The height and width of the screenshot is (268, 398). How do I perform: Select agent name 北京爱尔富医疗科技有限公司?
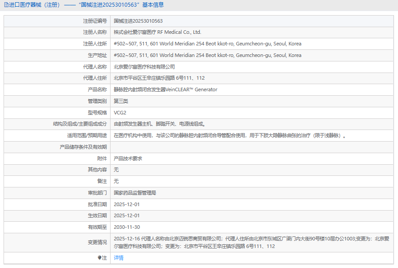(x=144, y=67)
